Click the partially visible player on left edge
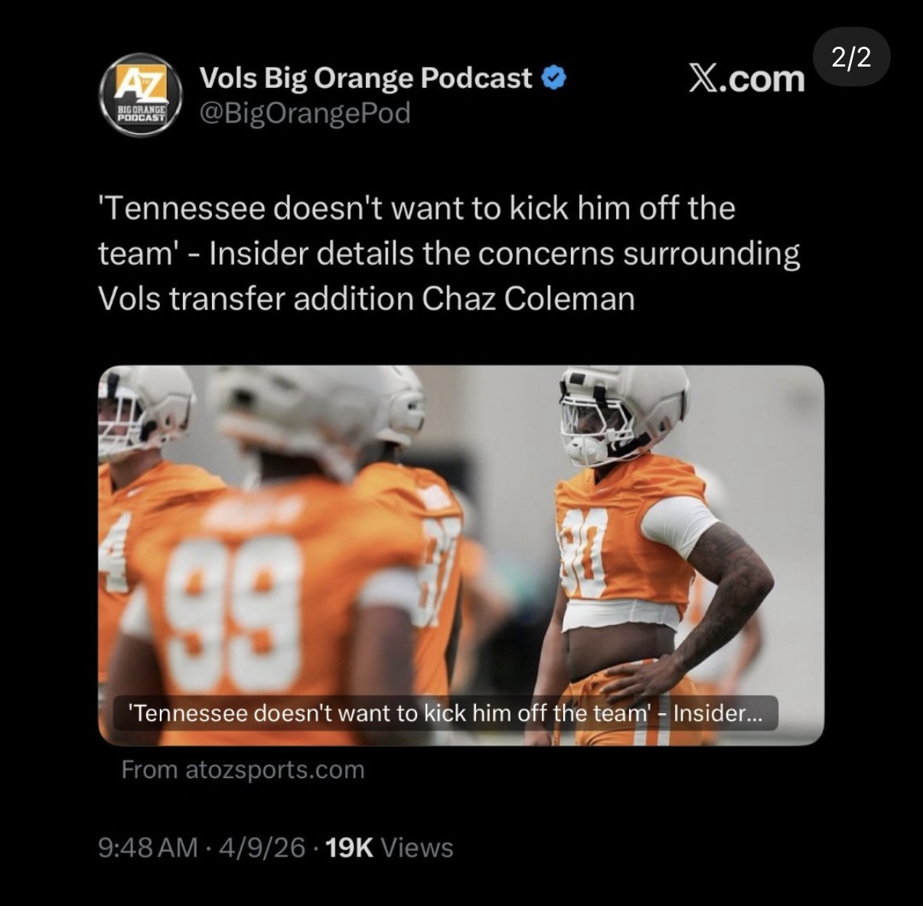This screenshot has height=906, width=923. 138,536
